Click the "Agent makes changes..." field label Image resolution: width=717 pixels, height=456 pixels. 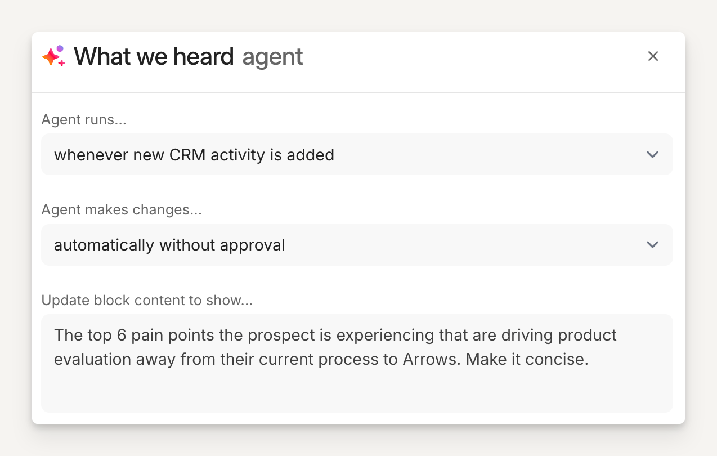click(x=122, y=210)
